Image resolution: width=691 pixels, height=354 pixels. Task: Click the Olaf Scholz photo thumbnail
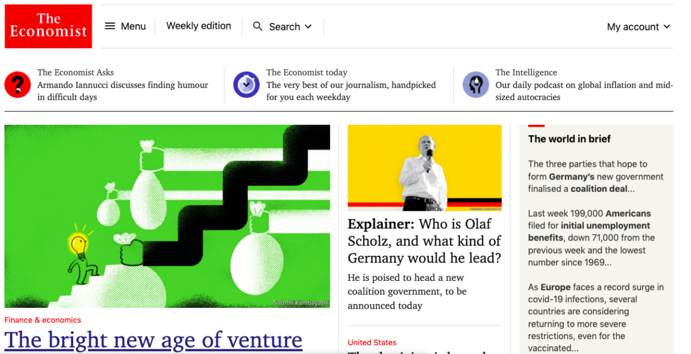(424, 168)
